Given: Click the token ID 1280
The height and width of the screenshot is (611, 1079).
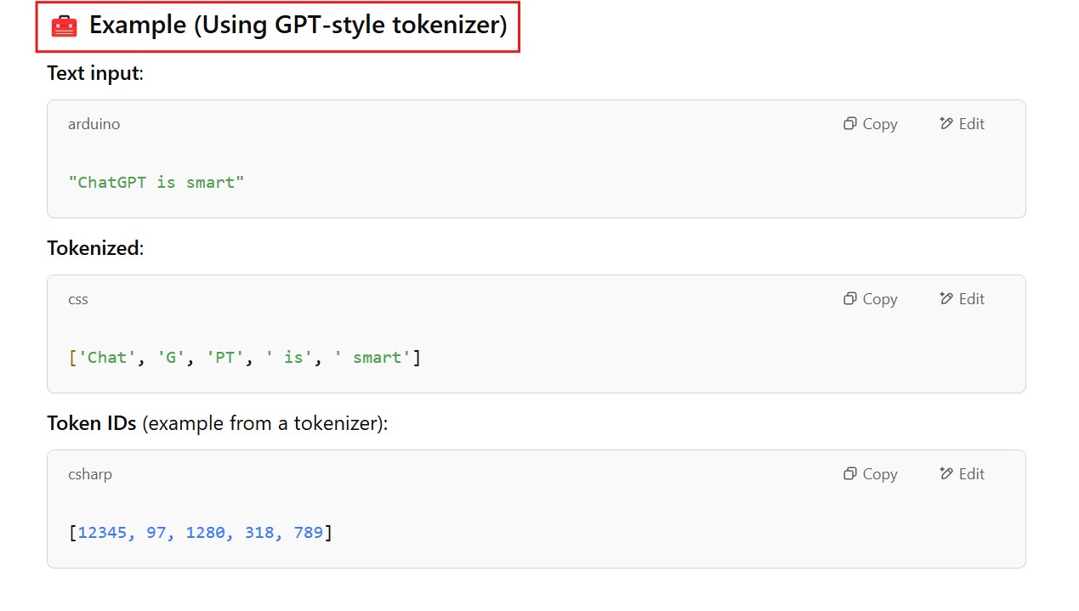Looking at the screenshot, I should point(205,533).
